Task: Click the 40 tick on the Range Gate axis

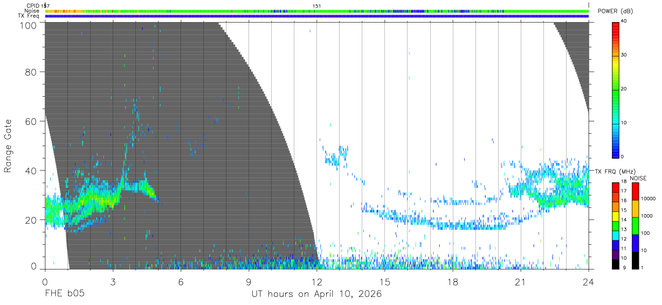Action: (31, 171)
